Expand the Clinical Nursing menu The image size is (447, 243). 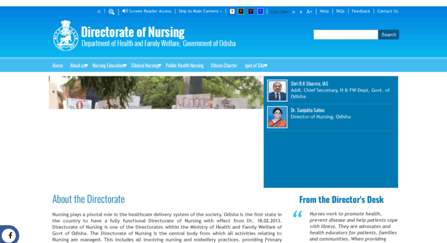tap(146, 65)
